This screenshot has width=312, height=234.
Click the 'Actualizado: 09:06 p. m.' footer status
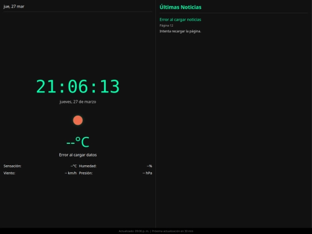click(x=133, y=231)
